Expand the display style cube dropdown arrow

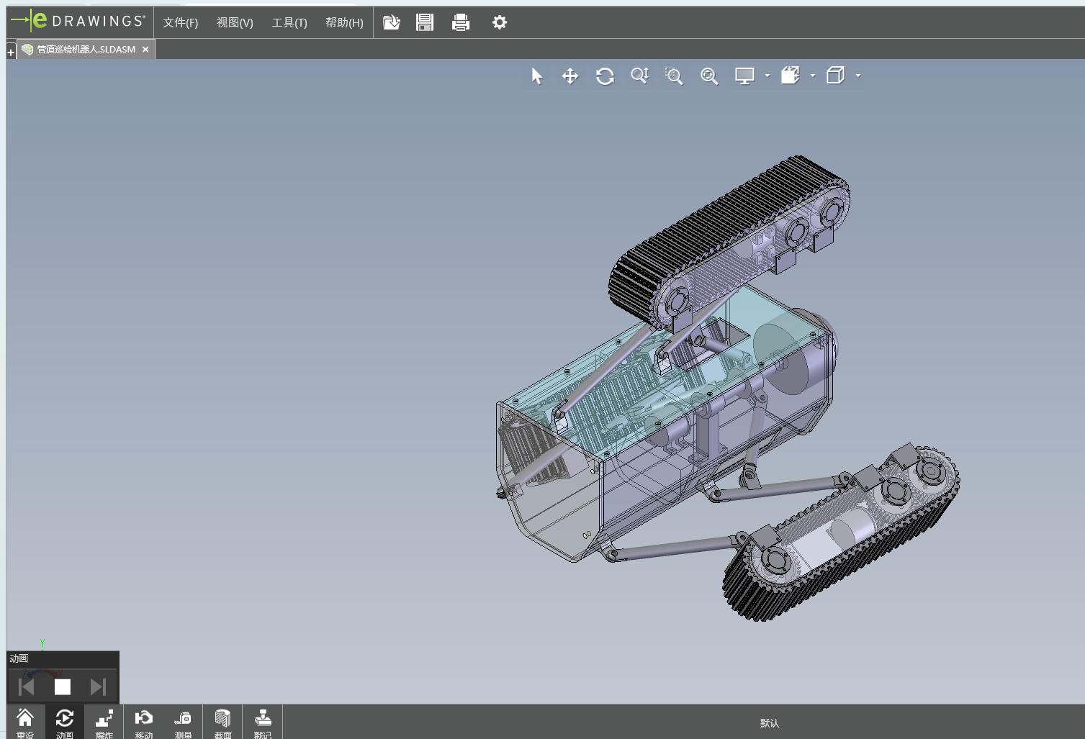coord(858,76)
